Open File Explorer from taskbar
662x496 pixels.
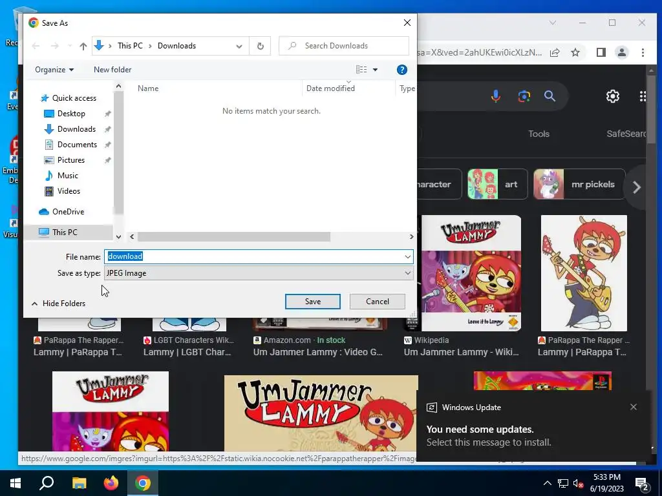click(x=79, y=483)
